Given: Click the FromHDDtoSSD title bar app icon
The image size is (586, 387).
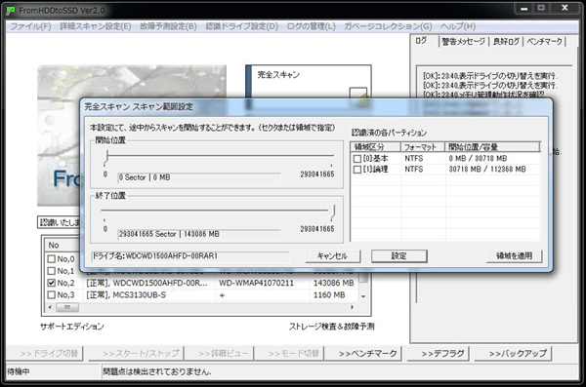Looking at the screenshot, I should pyautogui.click(x=11, y=11).
